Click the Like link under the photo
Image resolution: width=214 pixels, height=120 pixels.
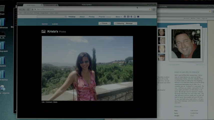tap(43, 102)
